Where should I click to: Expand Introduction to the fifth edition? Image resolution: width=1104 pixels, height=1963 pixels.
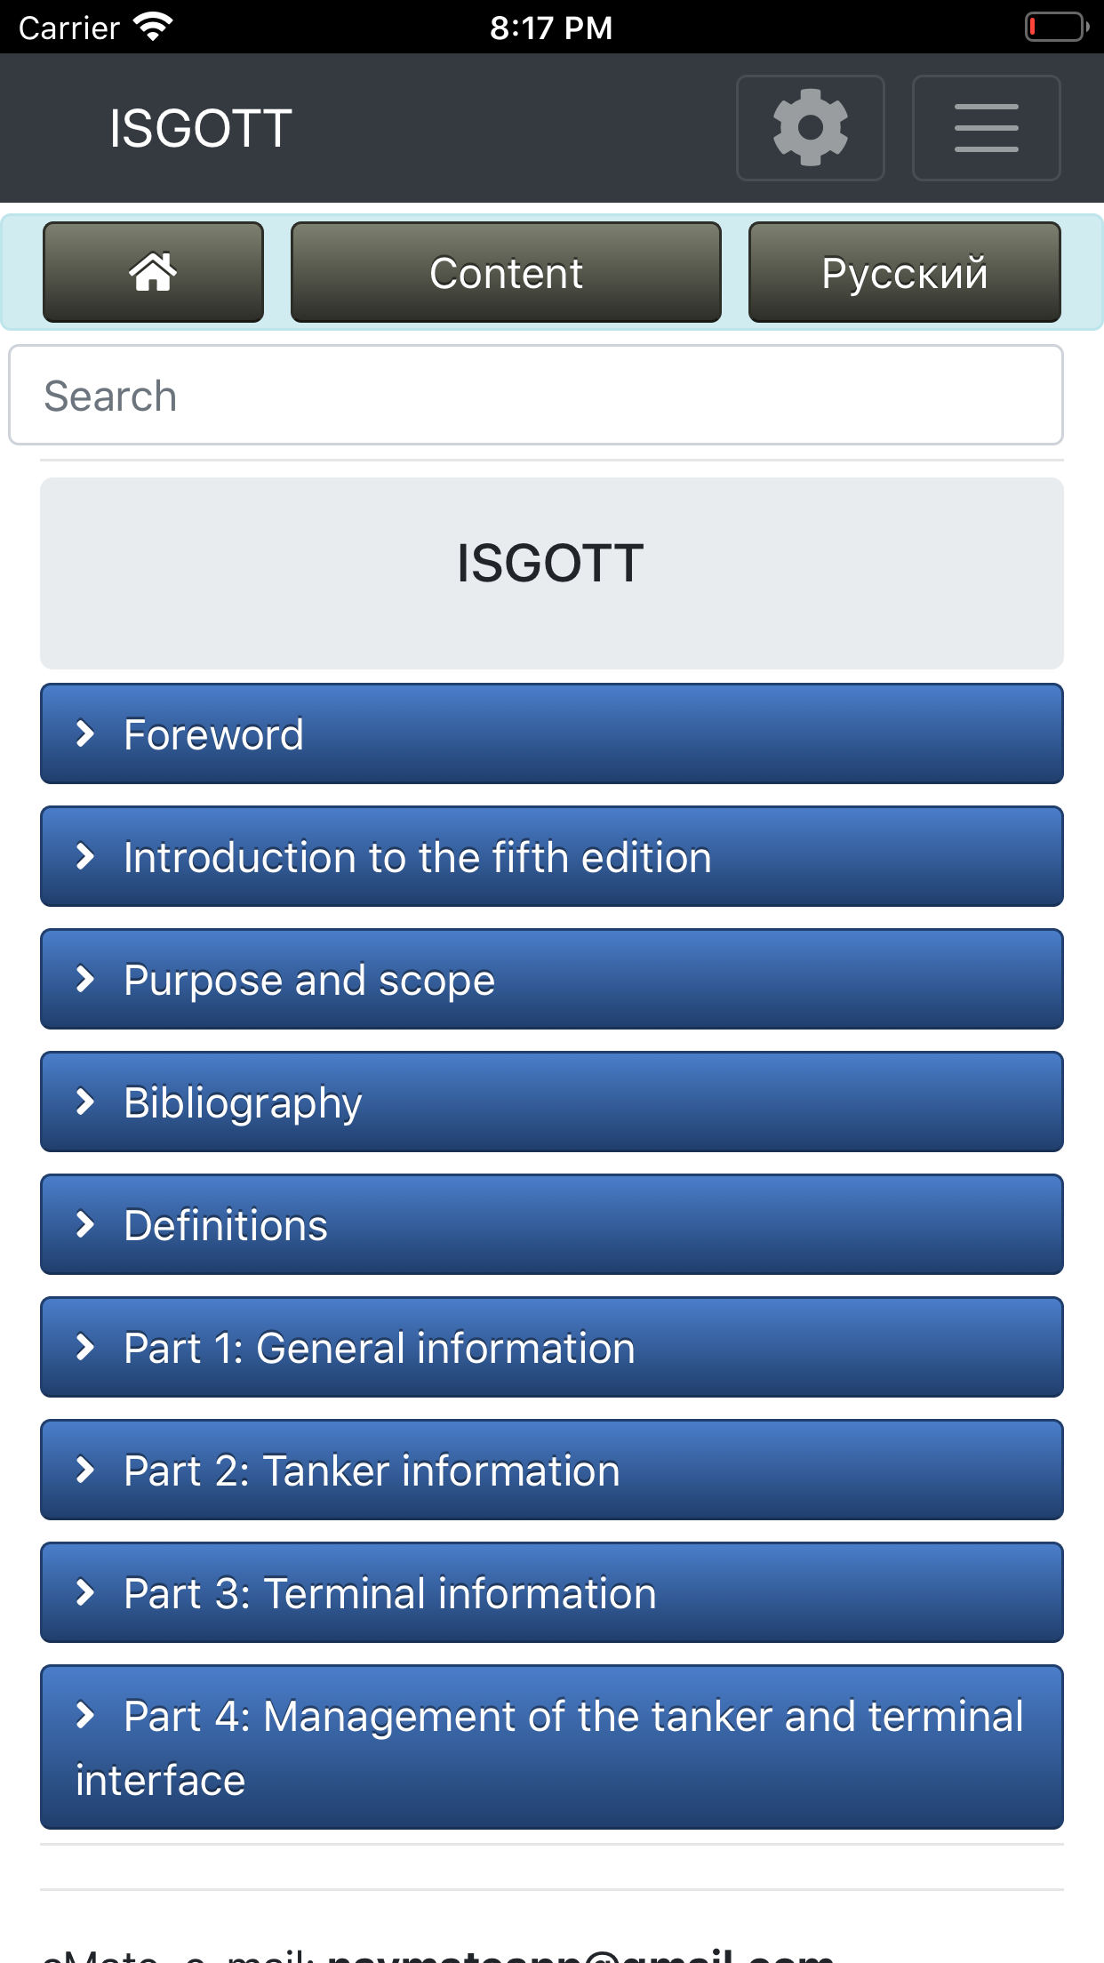pyautogui.click(x=551, y=857)
